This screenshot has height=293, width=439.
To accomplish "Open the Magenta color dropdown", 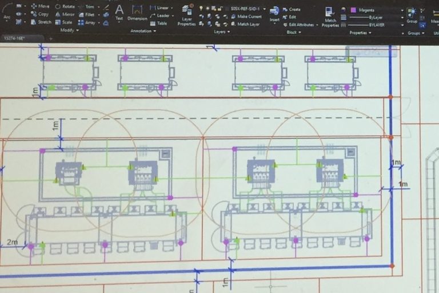I will point(401,10).
